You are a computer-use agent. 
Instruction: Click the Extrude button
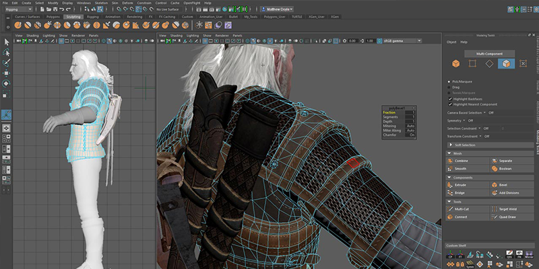pos(467,185)
